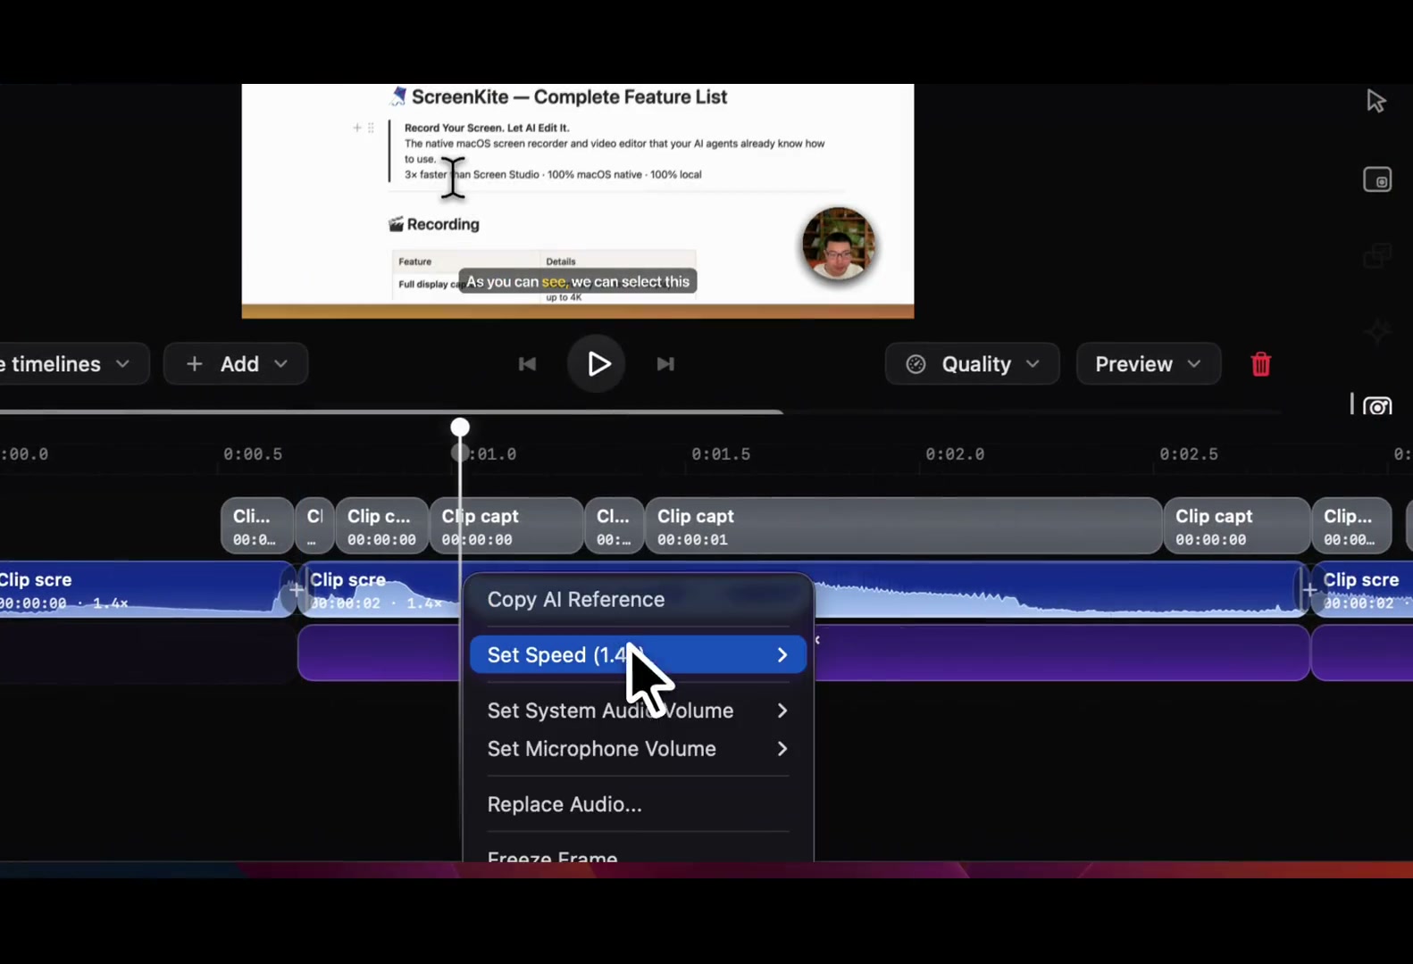Select the first 'Cli...' caption clip
This screenshot has height=964, width=1413.
[x=257, y=527]
